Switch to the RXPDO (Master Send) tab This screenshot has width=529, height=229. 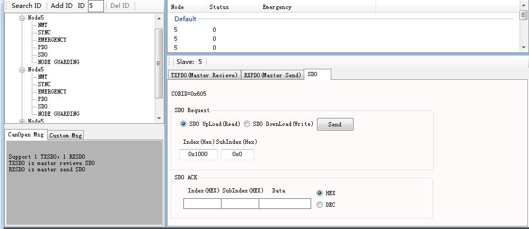tap(272, 75)
